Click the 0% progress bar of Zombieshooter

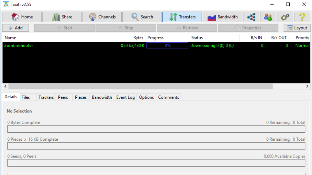pos(167,46)
